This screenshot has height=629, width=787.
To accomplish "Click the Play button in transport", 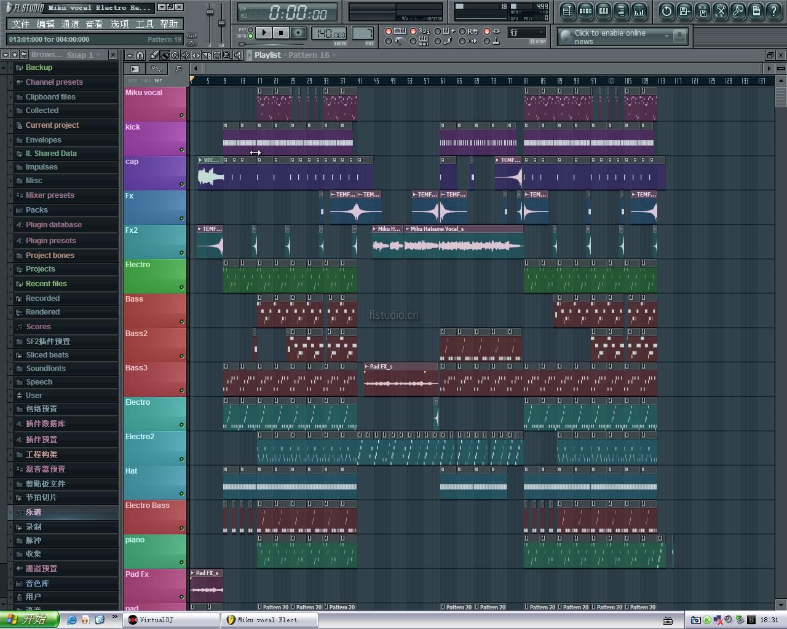I will pos(264,33).
